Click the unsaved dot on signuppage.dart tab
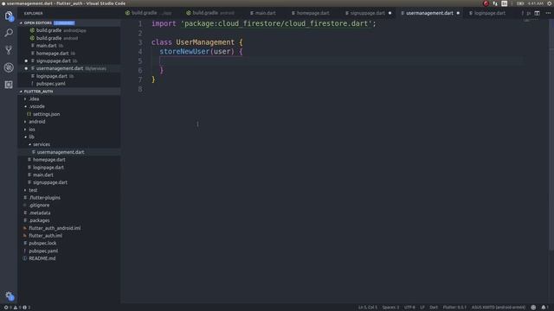The image size is (554, 311). point(390,13)
